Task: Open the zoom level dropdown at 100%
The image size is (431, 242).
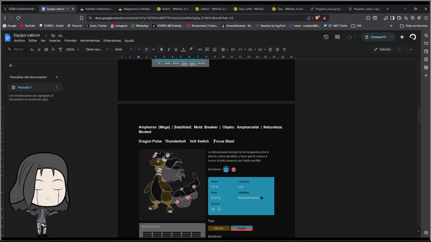Action: [x=72, y=49]
